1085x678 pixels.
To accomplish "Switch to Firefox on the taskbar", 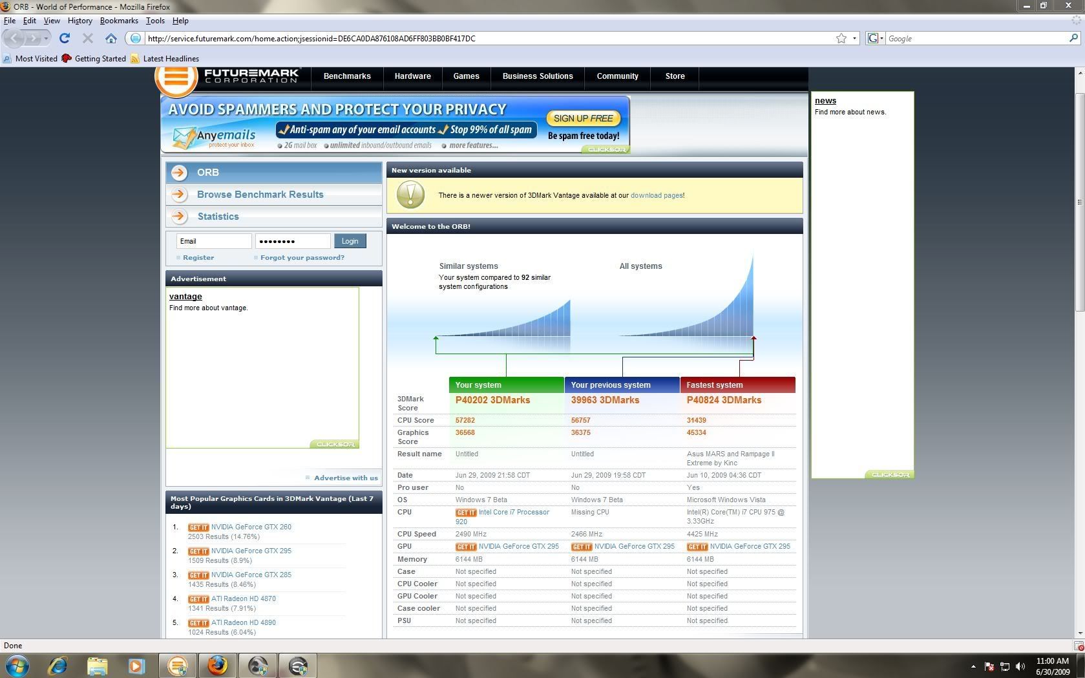I will click(x=218, y=666).
